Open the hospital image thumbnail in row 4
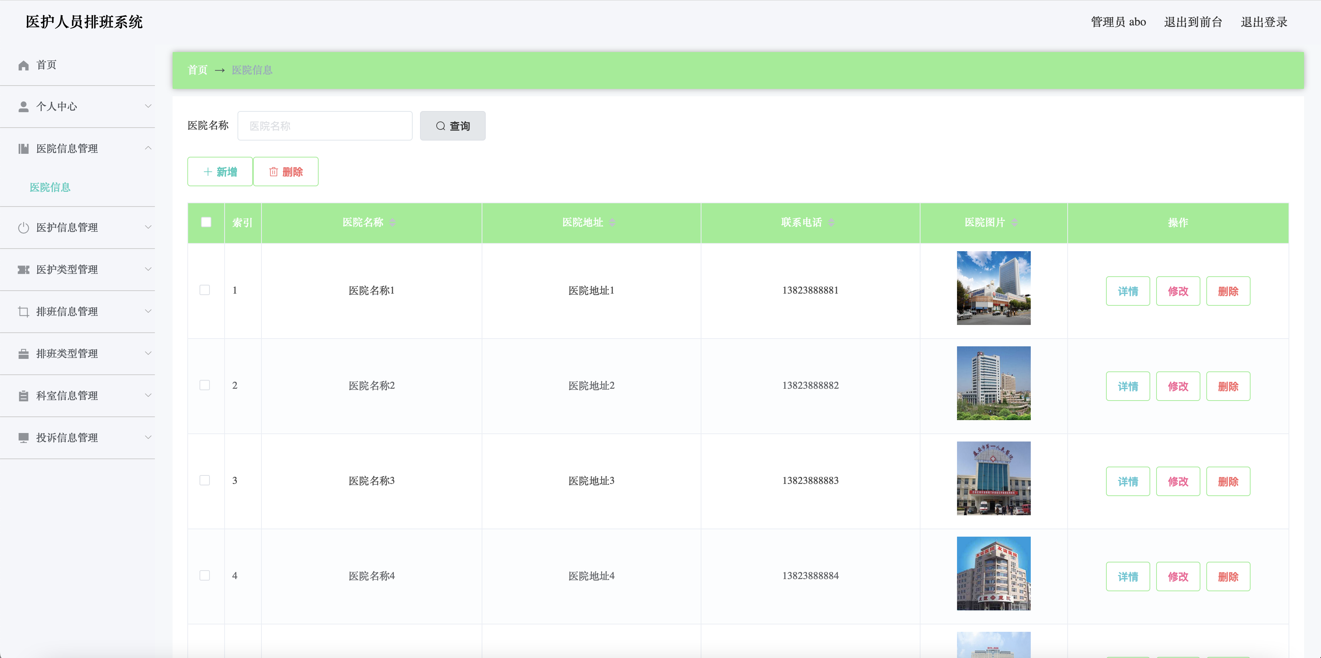Screen dimensions: 1321x658 point(994,574)
